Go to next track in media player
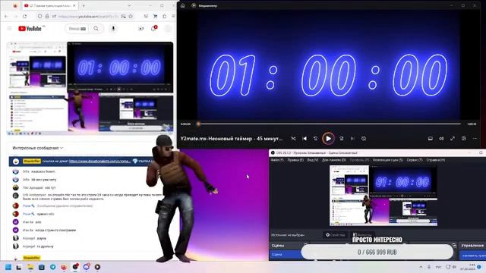The height and width of the screenshot is (273, 486). [x=352, y=139]
